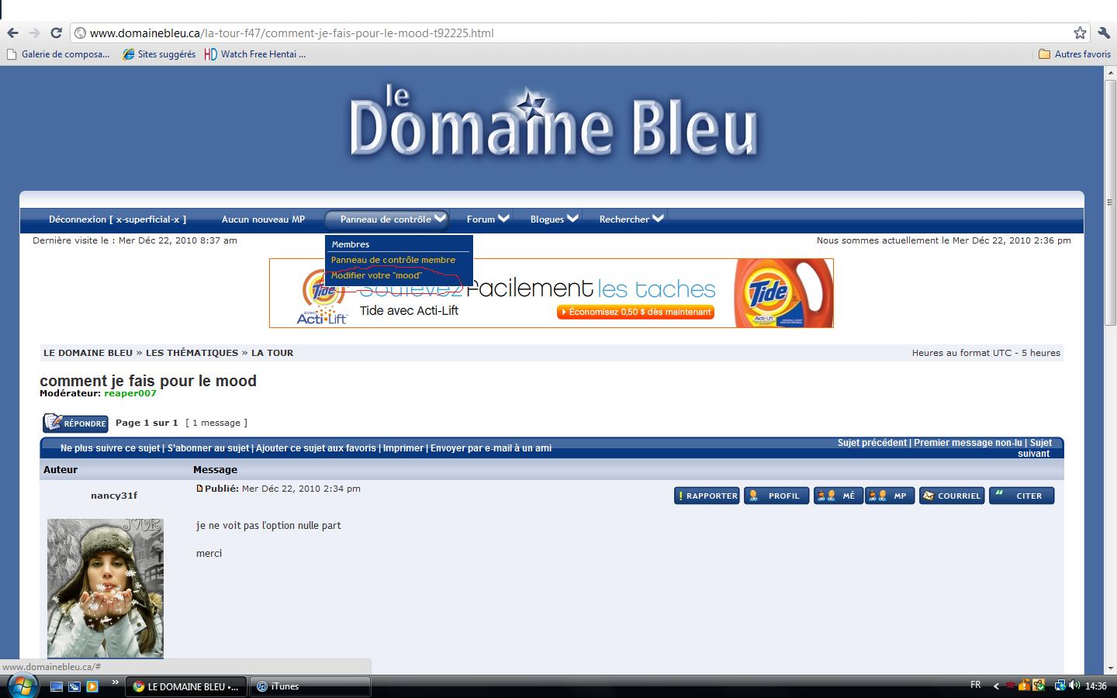Select Modifier votre "mood" menu entry
The height and width of the screenshot is (698, 1117).
click(376, 275)
